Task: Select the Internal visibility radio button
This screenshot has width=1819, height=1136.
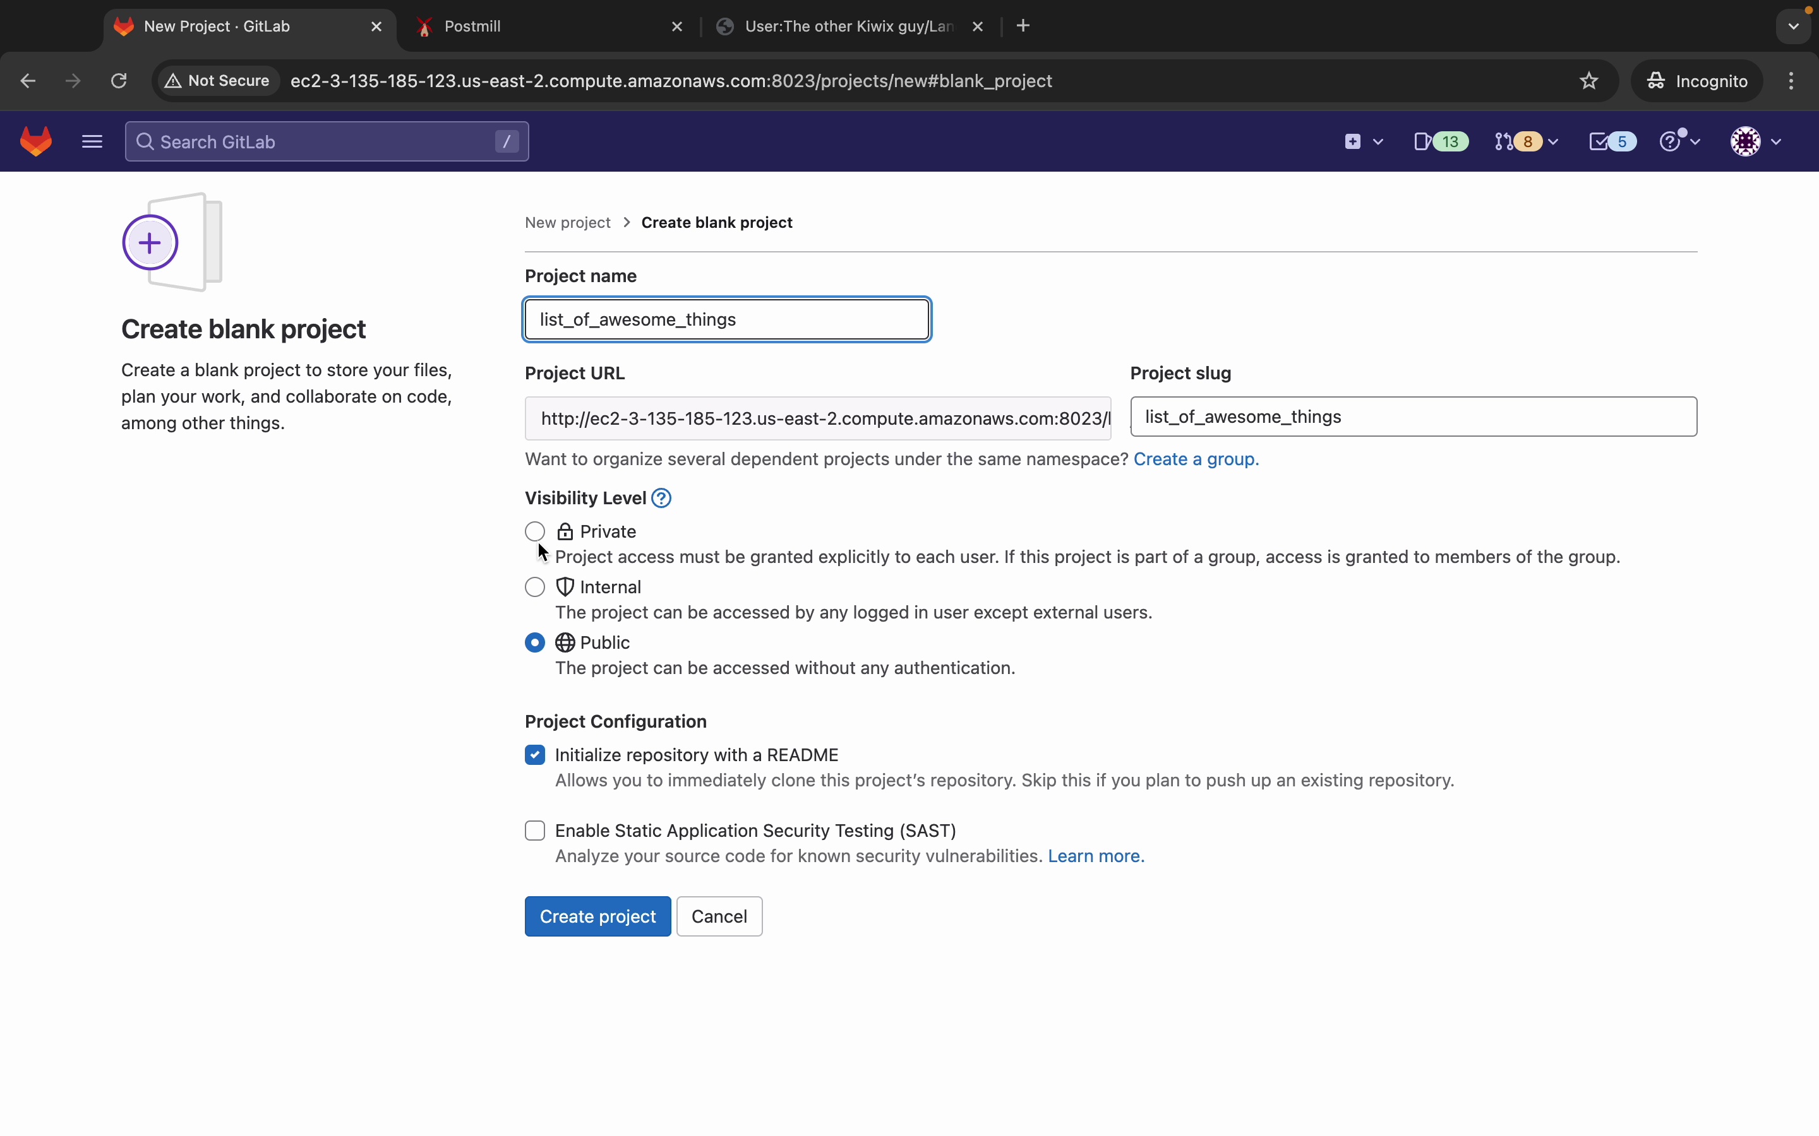Action: pos(534,587)
